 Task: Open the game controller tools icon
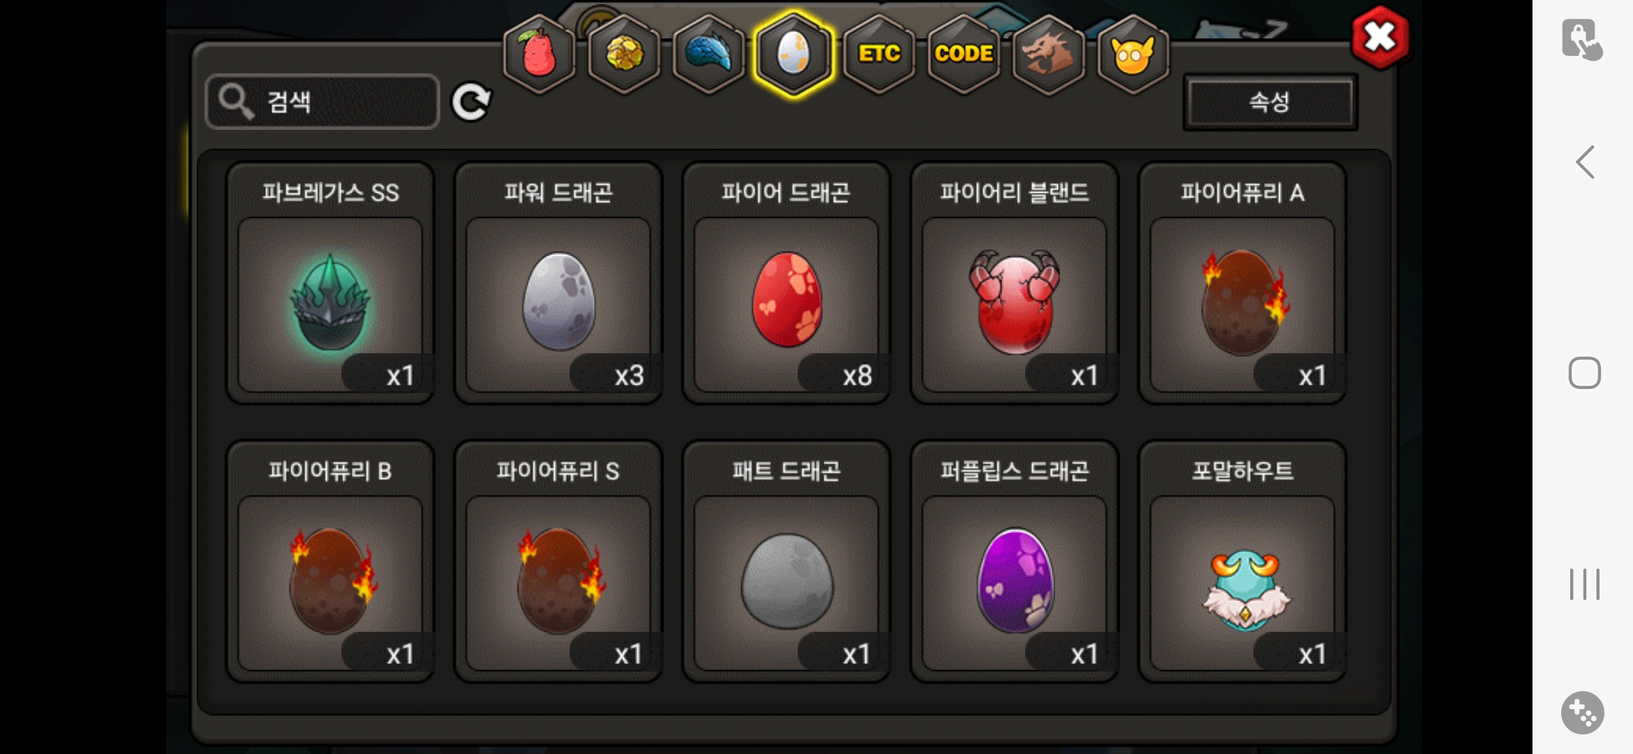1582,713
